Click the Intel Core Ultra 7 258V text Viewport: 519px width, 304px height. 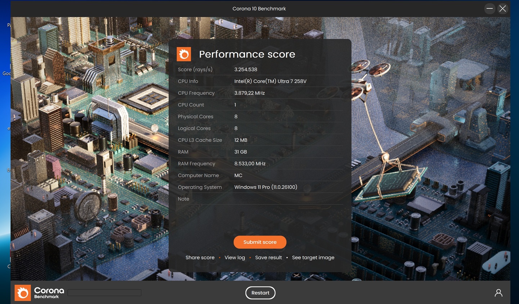pyautogui.click(x=270, y=81)
